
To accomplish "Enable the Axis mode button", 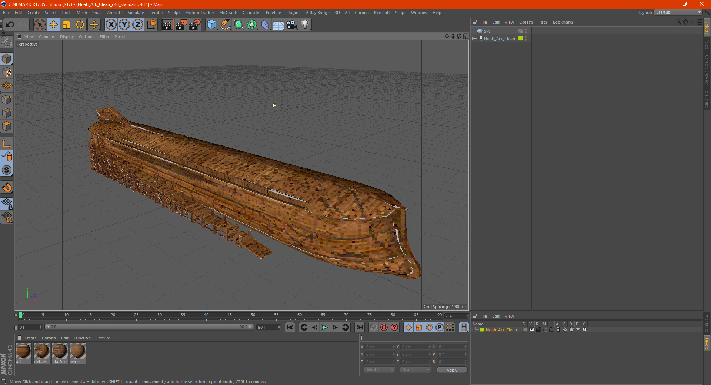I will click(7, 143).
